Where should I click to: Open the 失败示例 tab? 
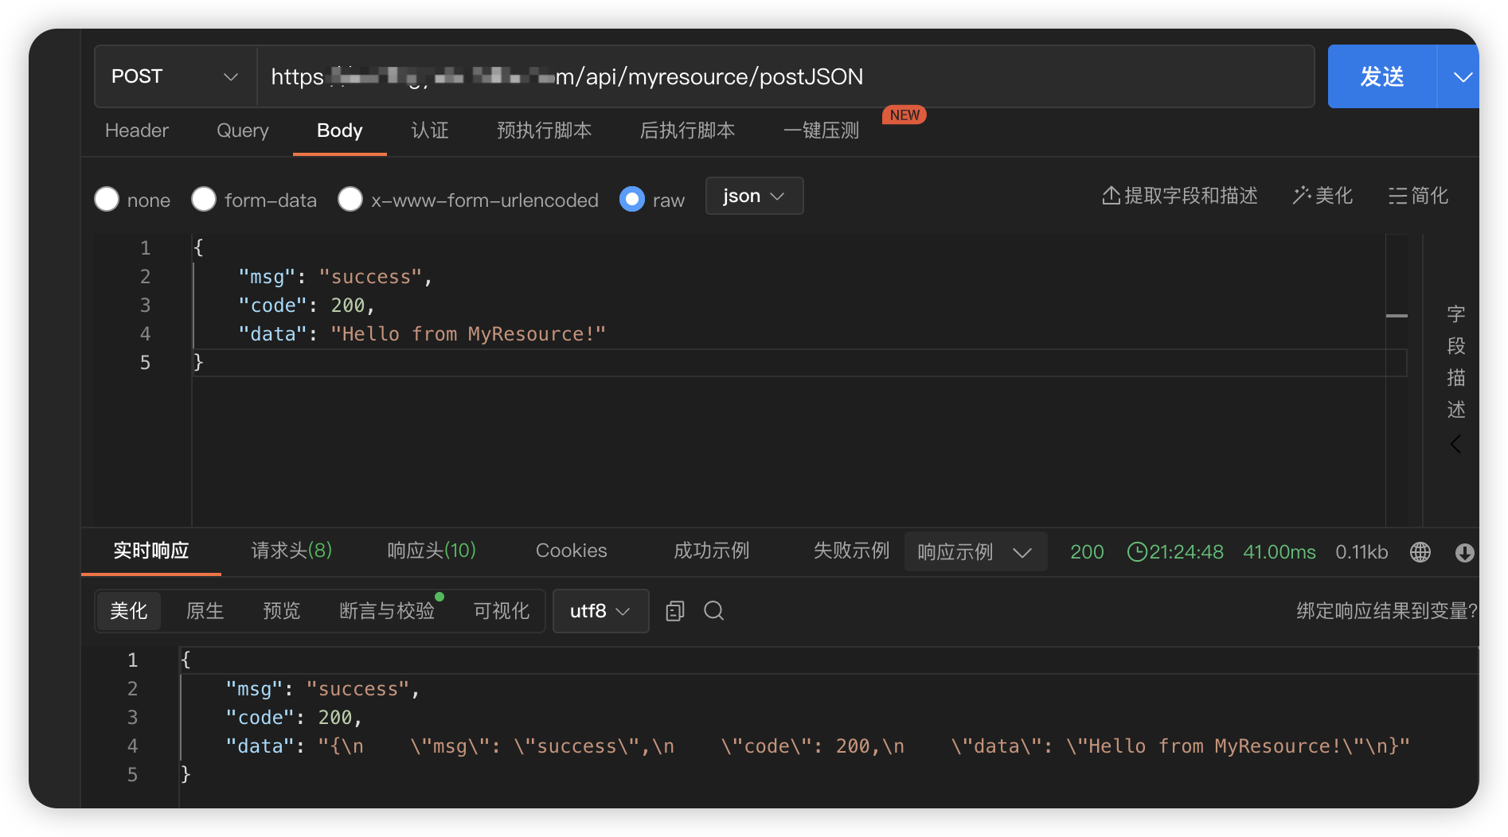[852, 551]
